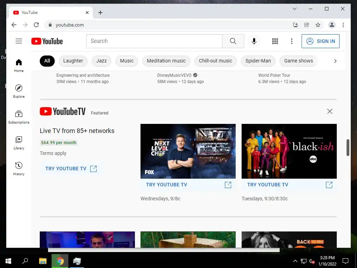This screenshot has width=357, height=268.
Task: Click the network tray icon
Action: pyautogui.click(x=304, y=261)
